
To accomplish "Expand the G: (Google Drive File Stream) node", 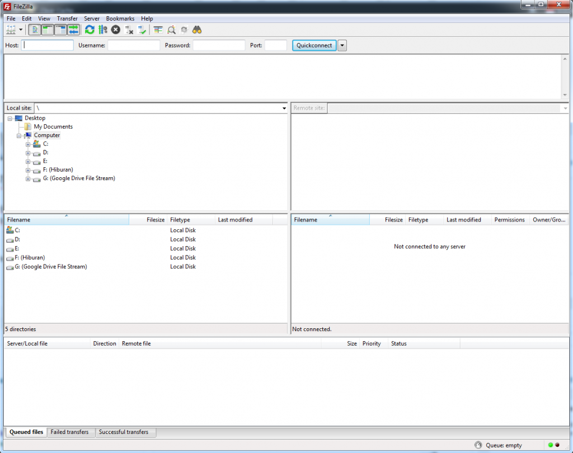I will click(x=28, y=178).
